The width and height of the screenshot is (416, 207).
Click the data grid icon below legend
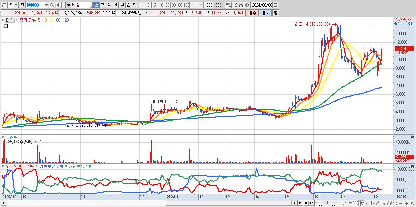5,26
